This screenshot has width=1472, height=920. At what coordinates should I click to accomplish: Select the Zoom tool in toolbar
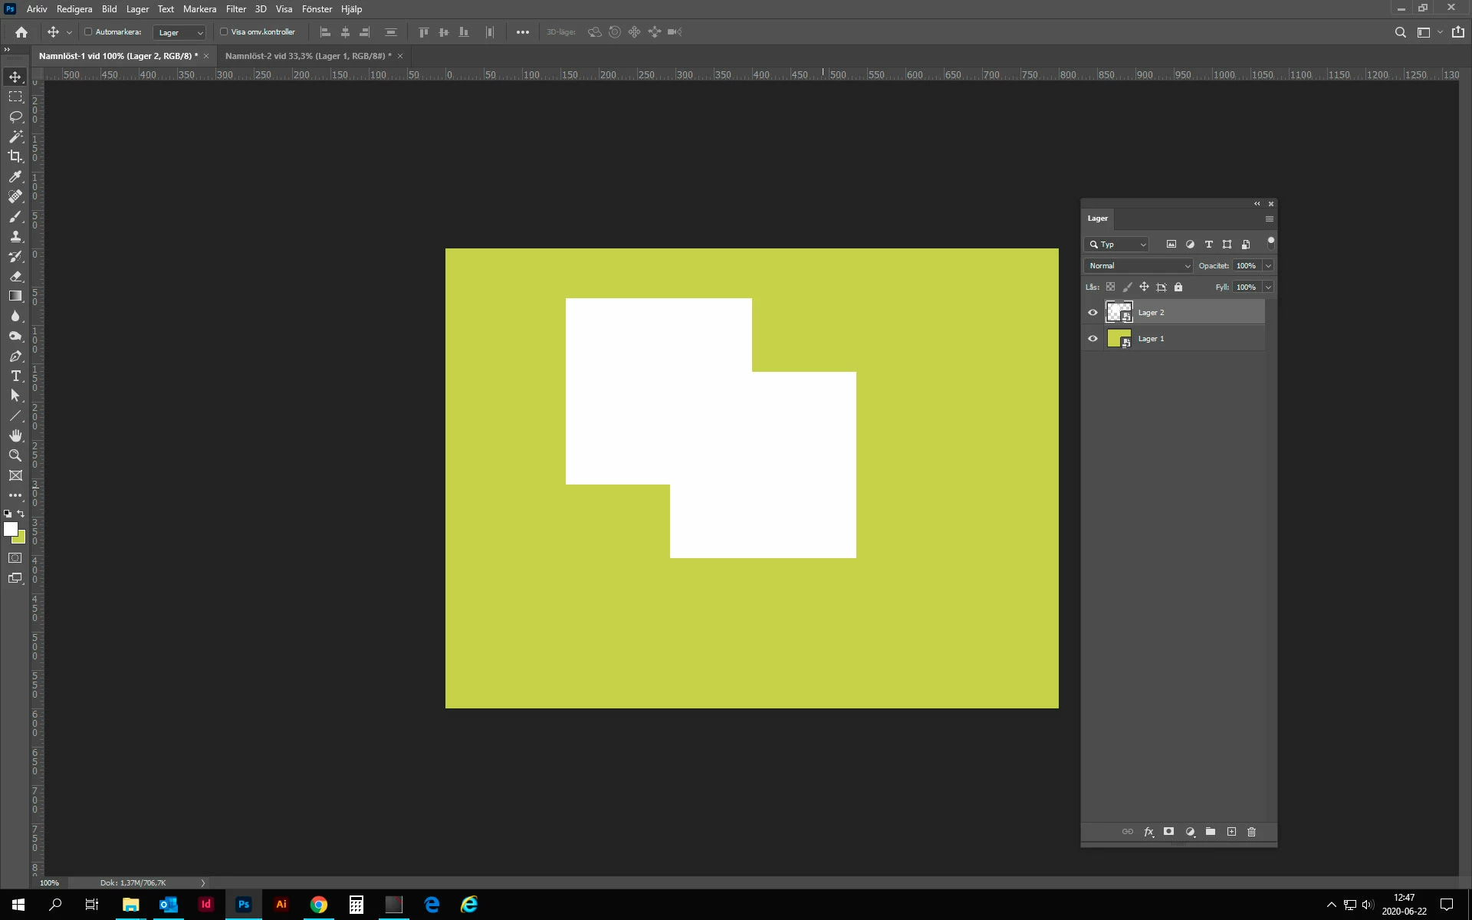(15, 455)
